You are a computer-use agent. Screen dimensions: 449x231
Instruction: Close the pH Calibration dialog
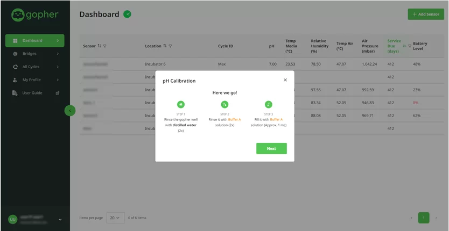pos(285,80)
